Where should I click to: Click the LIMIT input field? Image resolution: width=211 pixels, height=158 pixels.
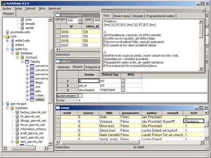pyautogui.click(x=97, y=20)
